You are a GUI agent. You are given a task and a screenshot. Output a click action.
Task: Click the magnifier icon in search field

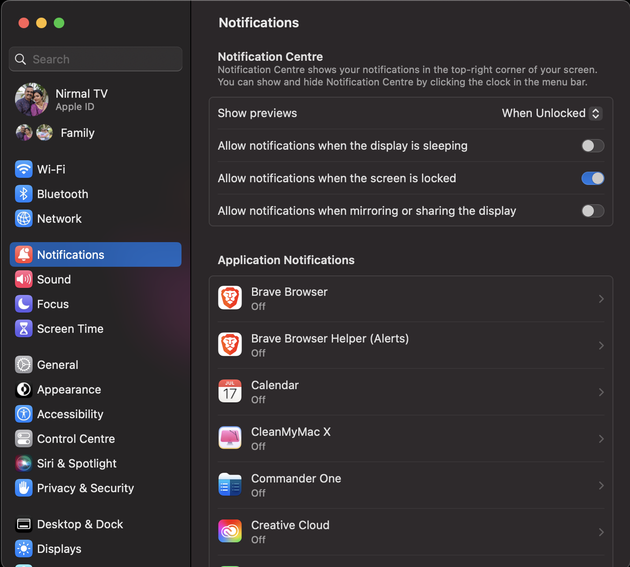pyautogui.click(x=21, y=59)
